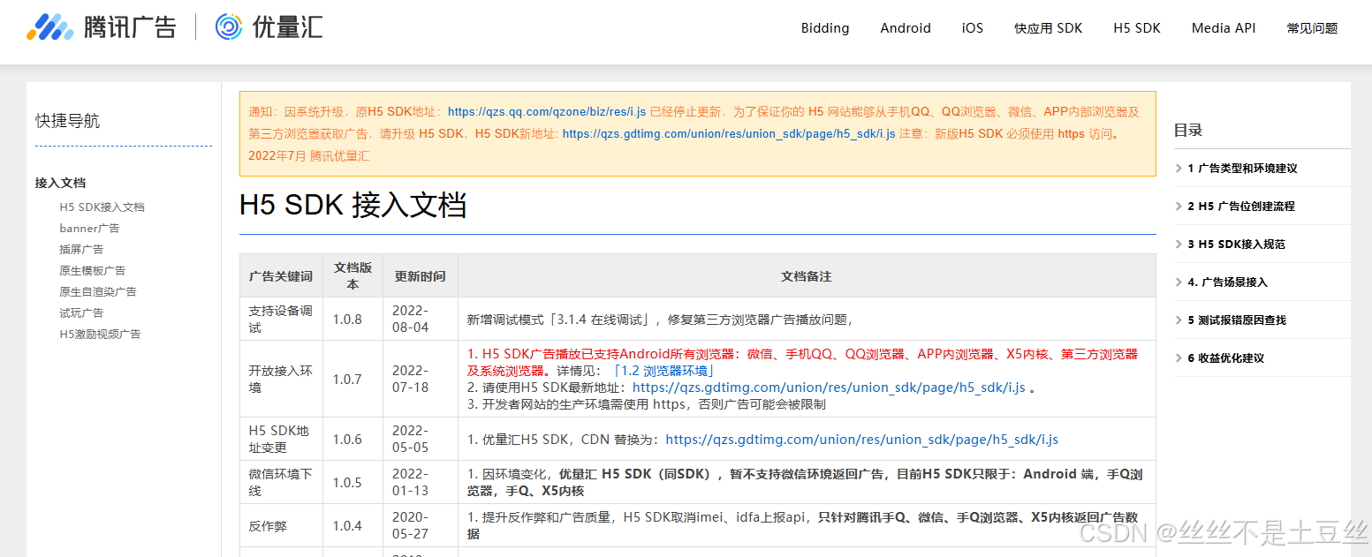The width and height of the screenshot is (1372, 557).
Task: Click the 文档备注 column header
Action: (x=807, y=276)
